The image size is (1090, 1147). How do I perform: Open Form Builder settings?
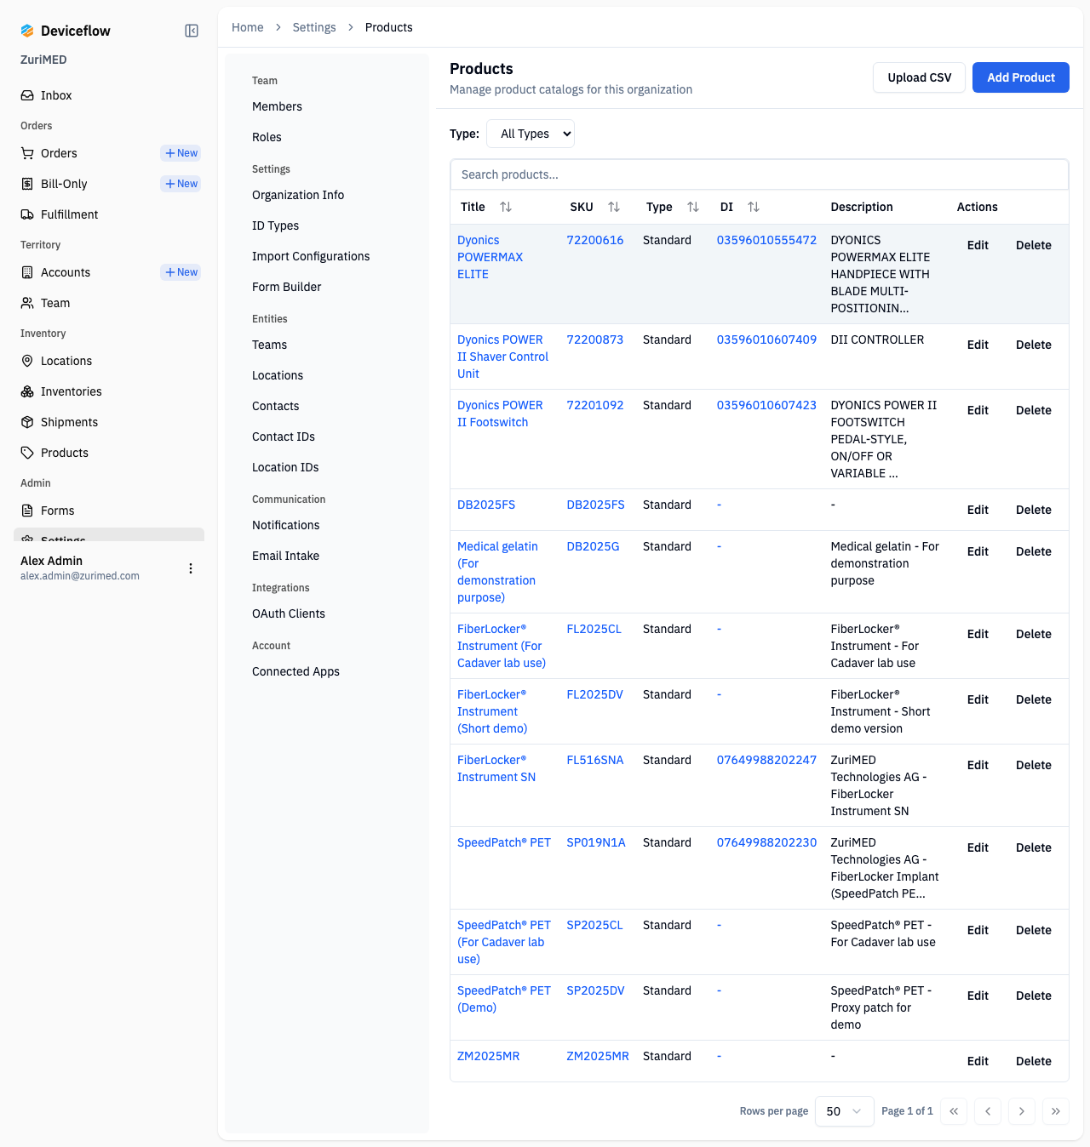coord(286,287)
